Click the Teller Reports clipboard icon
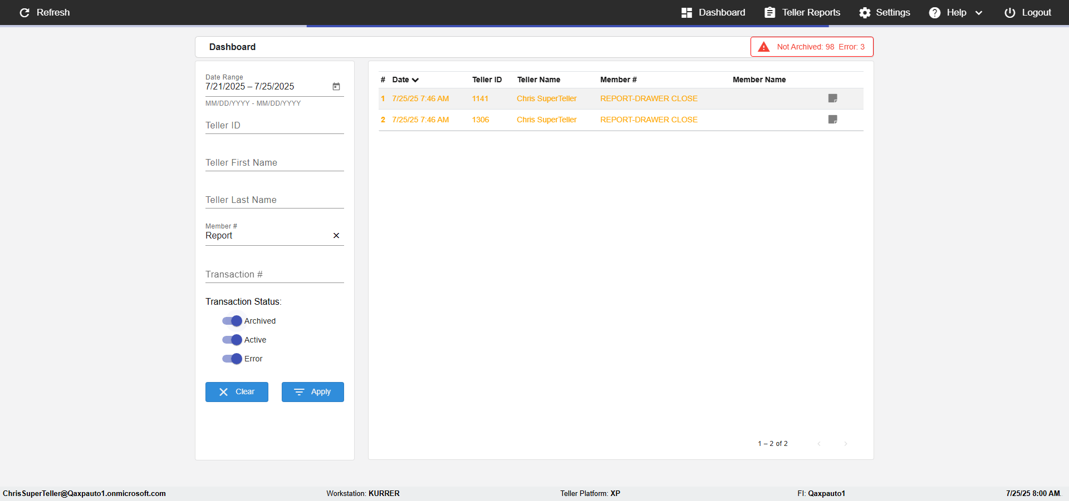Viewport: 1069px width, 501px height. tap(769, 13)
